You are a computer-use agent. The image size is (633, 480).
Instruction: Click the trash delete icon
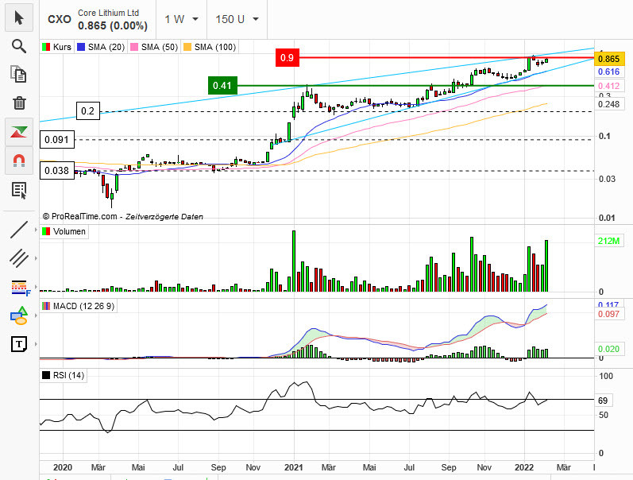click(x=19, y=103)
